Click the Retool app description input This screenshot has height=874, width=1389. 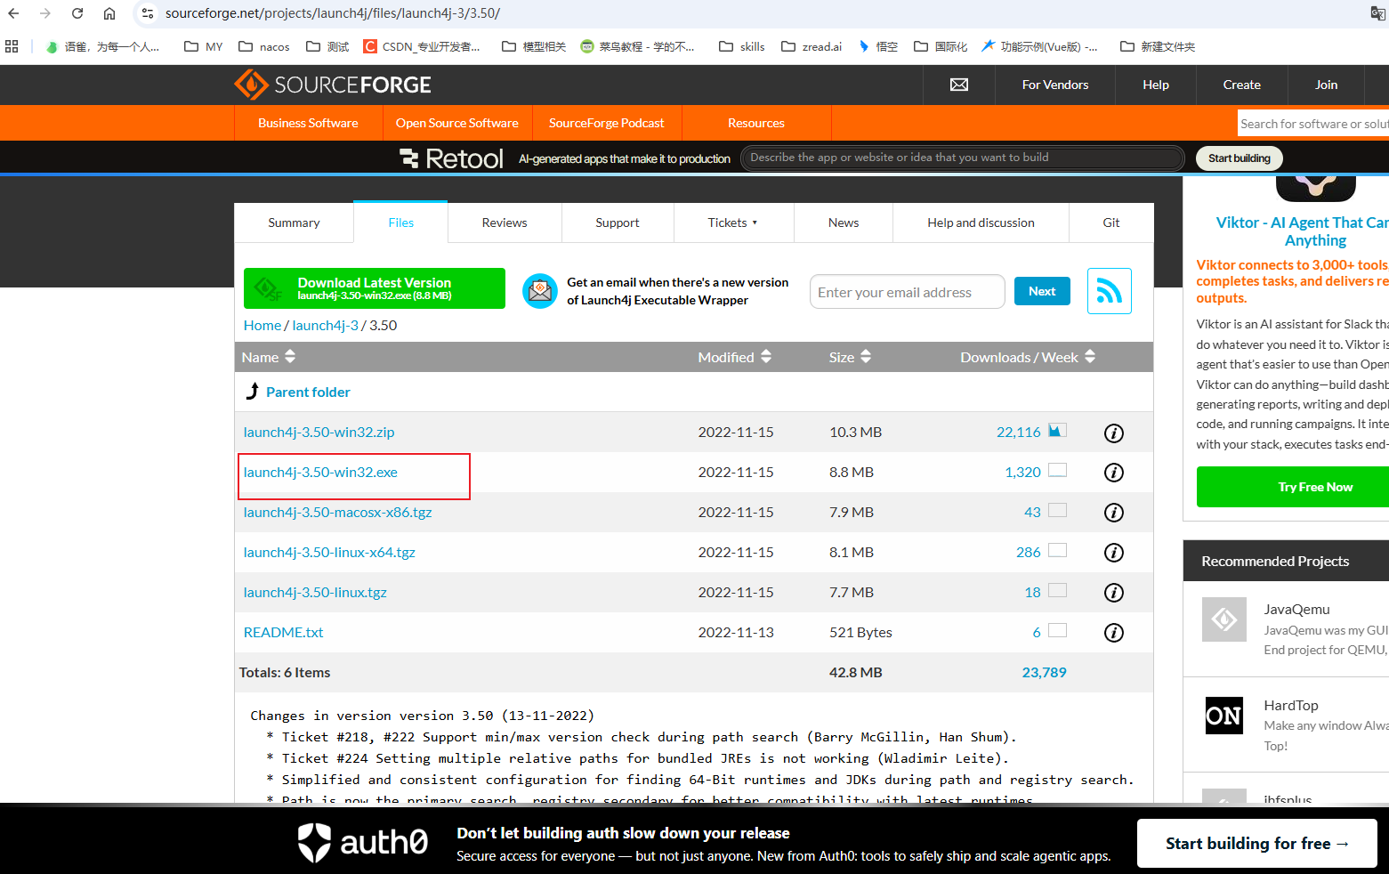click(963, 158)
